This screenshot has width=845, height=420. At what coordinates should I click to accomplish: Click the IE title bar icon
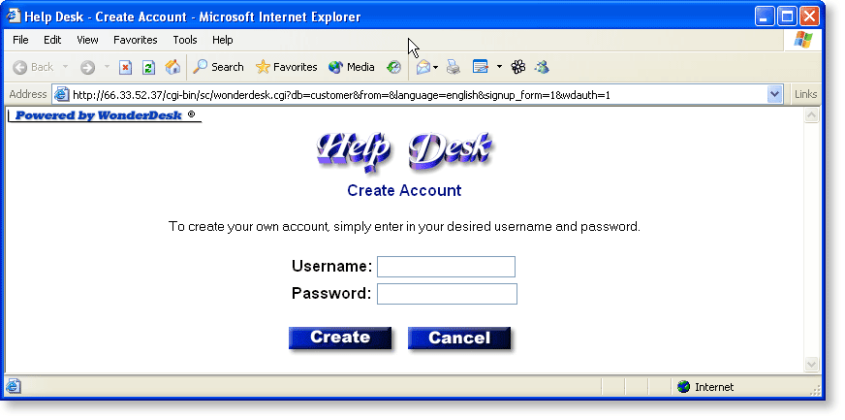pyautogui.click(x=13, y=16)
